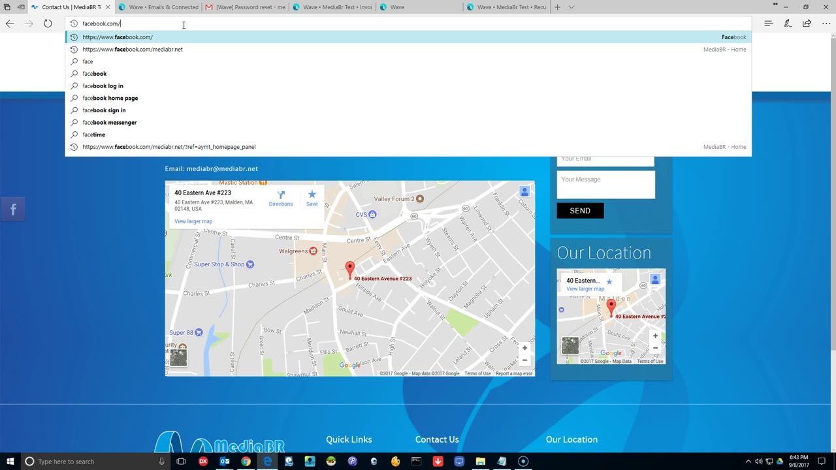The image size is (836, 470).
Task: Open View larger map on the big map
Action: 193,221
